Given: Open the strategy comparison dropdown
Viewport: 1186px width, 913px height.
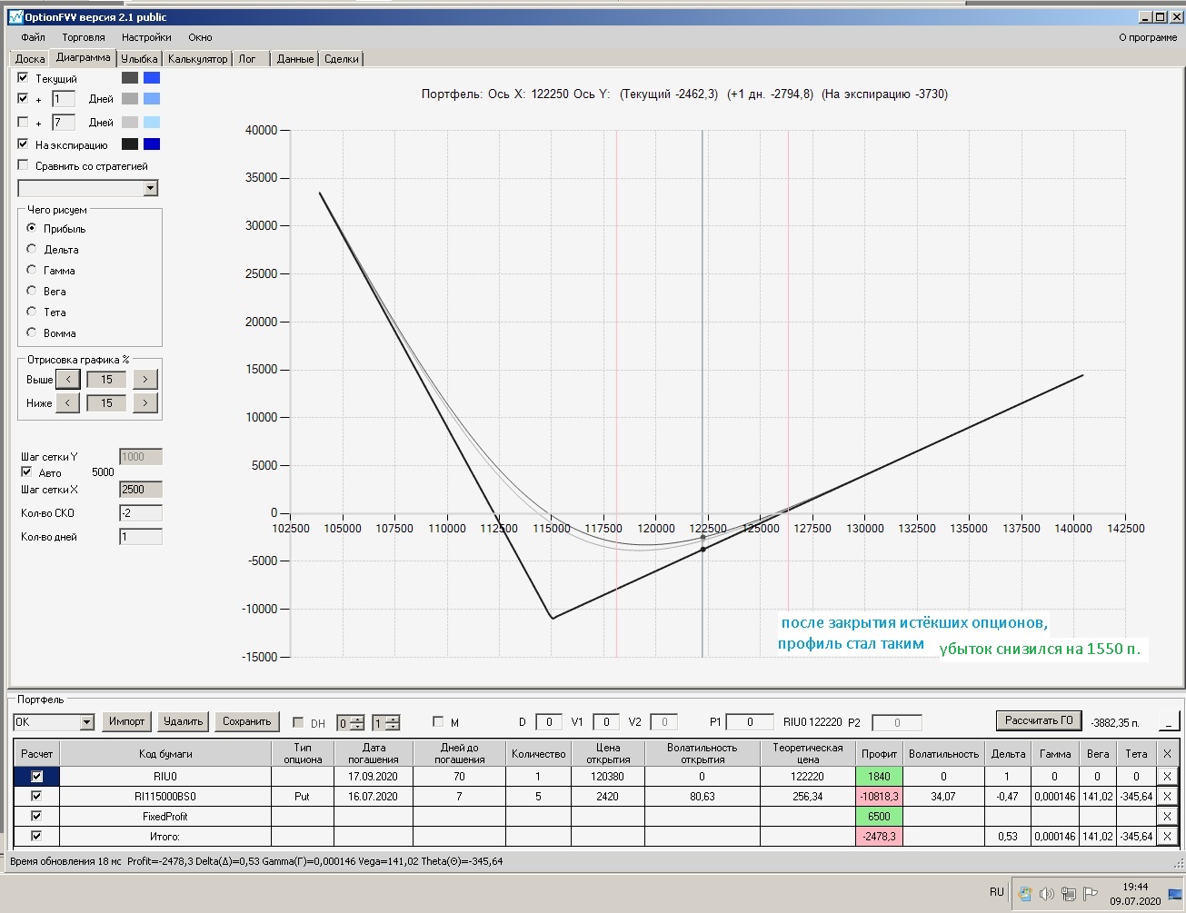Looking at the screenshot, I should (x=151, y=188).
